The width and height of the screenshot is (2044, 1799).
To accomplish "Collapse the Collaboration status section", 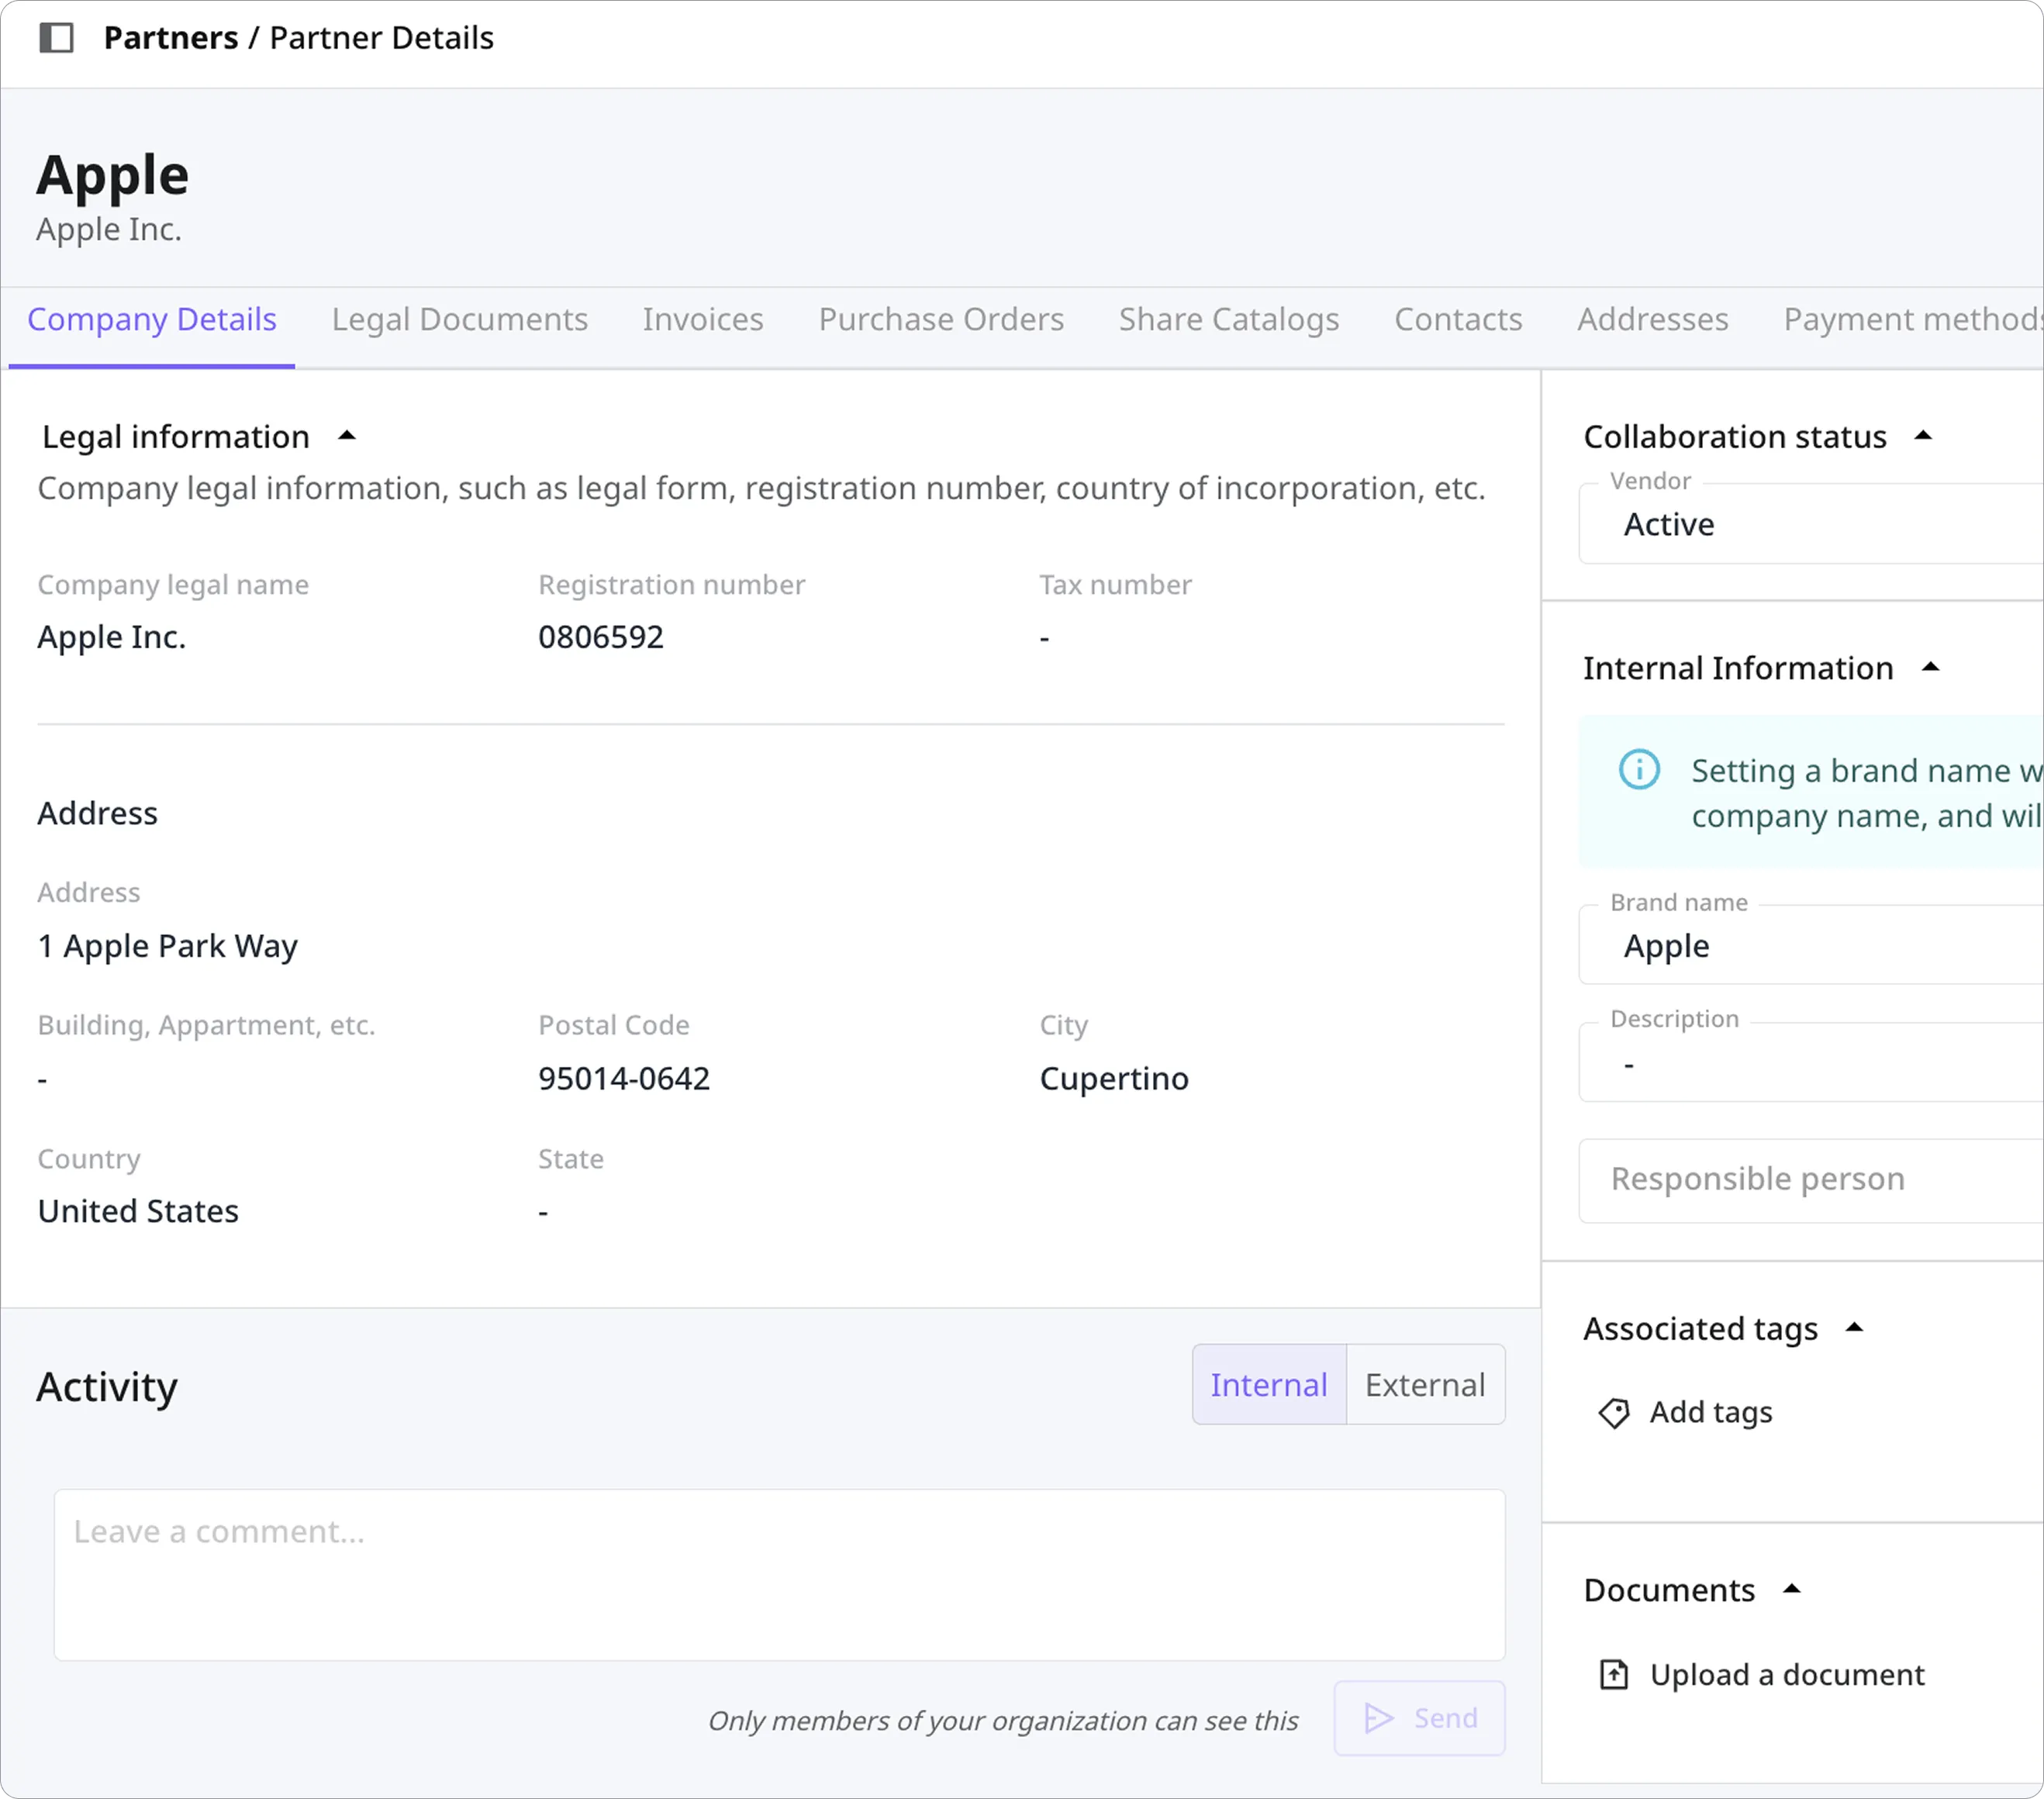I will pyautogui.click(x=1923, y=436).
